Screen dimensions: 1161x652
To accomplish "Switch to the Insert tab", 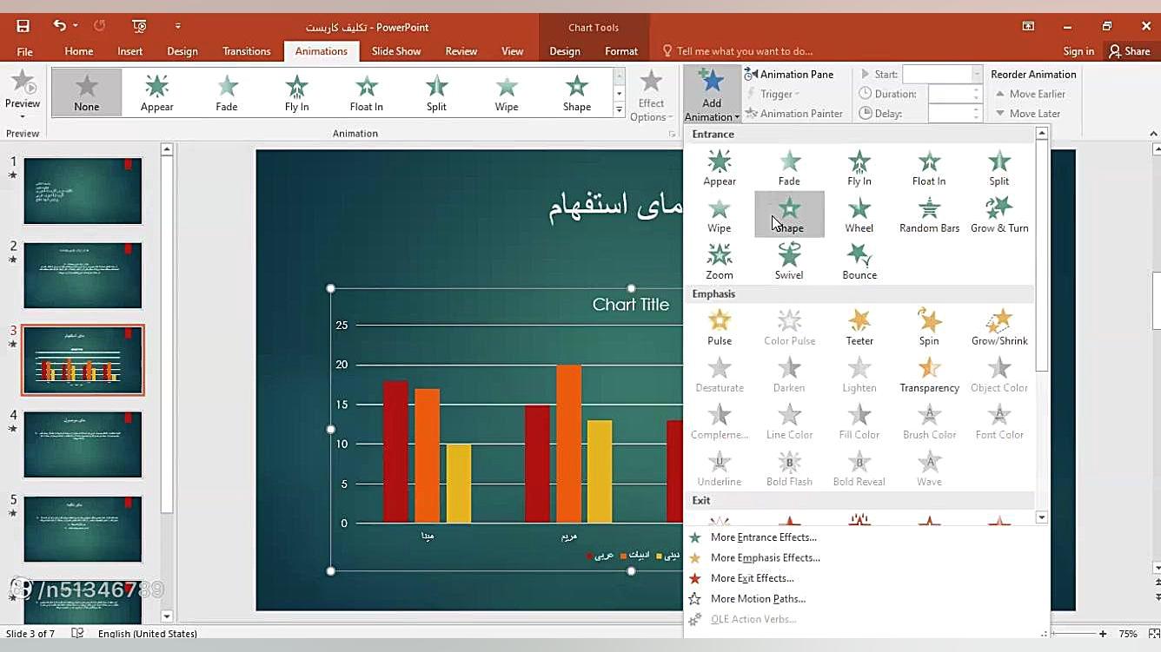I will coord(130,51).
